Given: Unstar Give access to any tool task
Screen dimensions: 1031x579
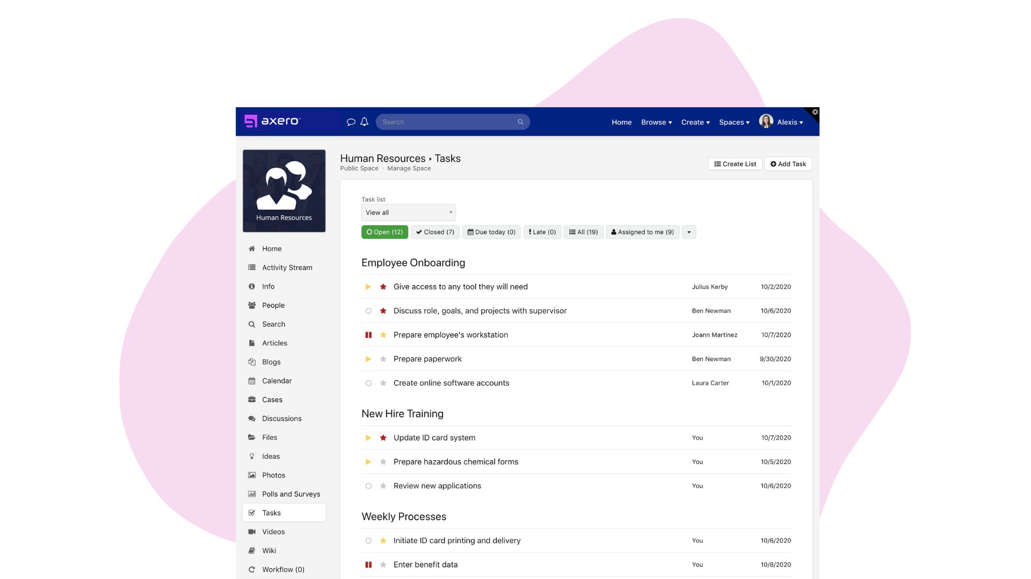Looking at the screenshot, I should click(x=383, y=287).
